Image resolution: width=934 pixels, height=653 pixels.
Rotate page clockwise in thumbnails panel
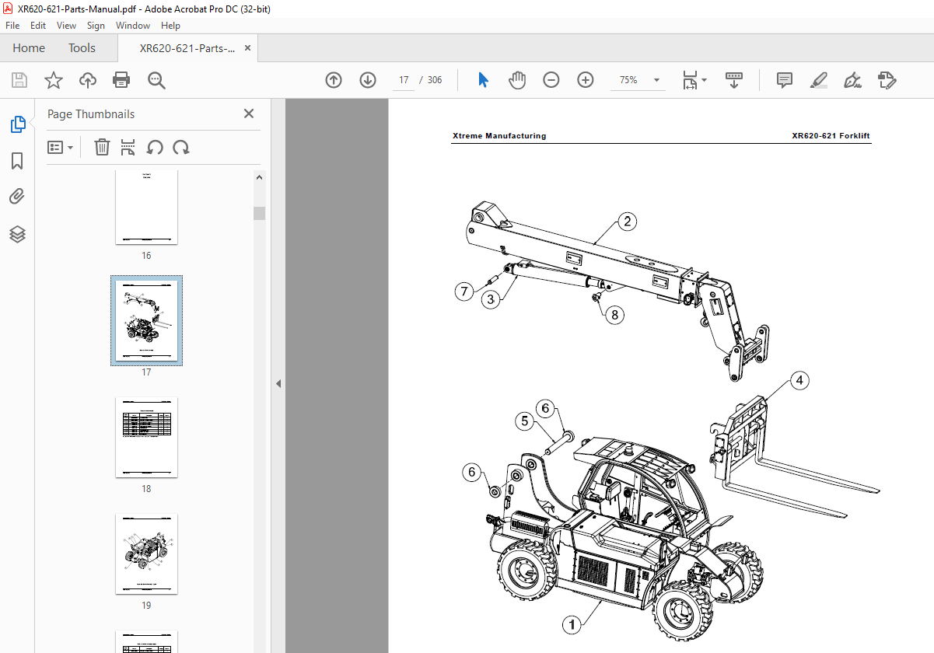point(181,147)
